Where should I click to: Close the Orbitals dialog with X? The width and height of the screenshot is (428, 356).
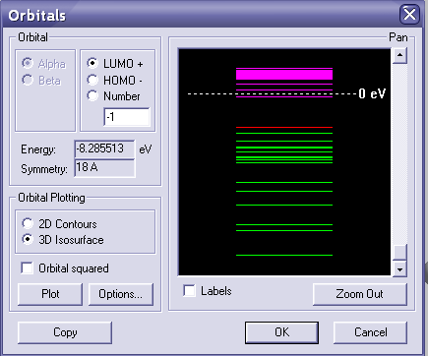coord(409,15)
